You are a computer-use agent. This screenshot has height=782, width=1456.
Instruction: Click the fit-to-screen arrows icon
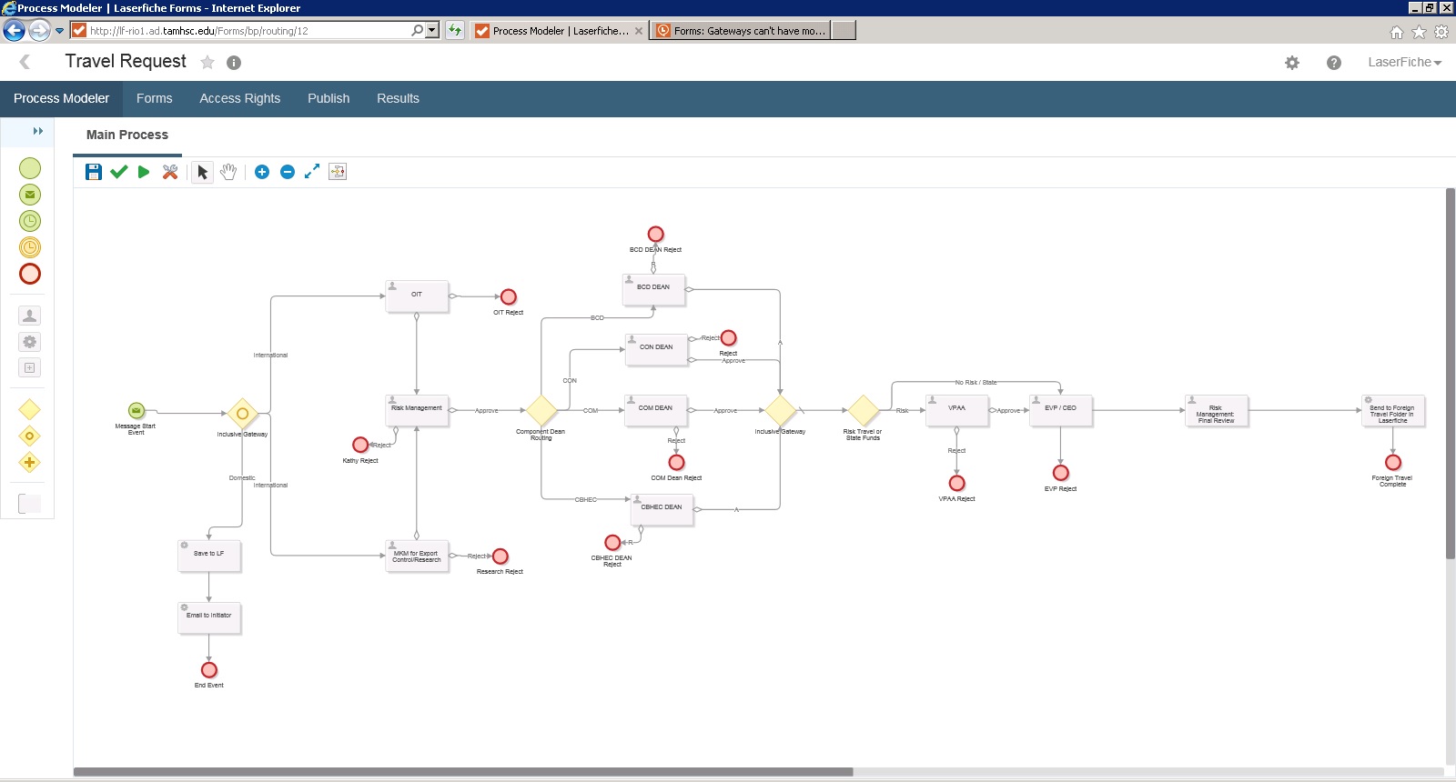coord(312,172)
